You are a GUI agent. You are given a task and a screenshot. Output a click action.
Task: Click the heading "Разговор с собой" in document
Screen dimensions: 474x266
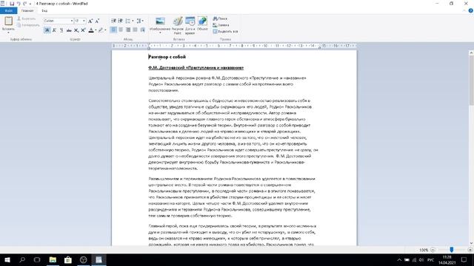[167, 57]
